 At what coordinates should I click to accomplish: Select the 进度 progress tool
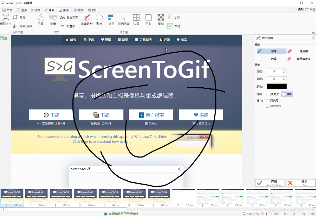[111, 20]
